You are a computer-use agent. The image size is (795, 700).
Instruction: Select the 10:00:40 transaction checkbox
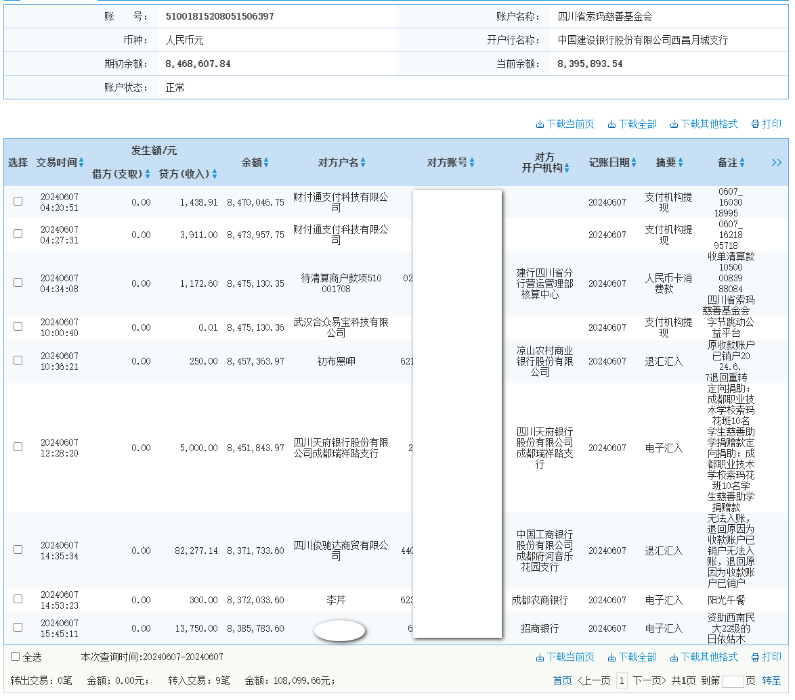(x=18, y=326)
